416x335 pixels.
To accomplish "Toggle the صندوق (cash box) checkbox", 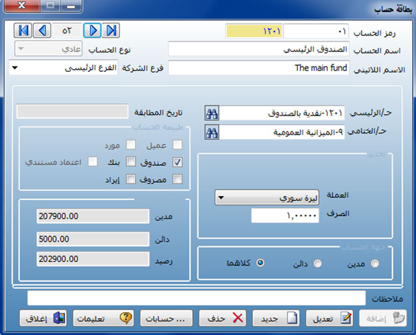I will pos(177,162).
